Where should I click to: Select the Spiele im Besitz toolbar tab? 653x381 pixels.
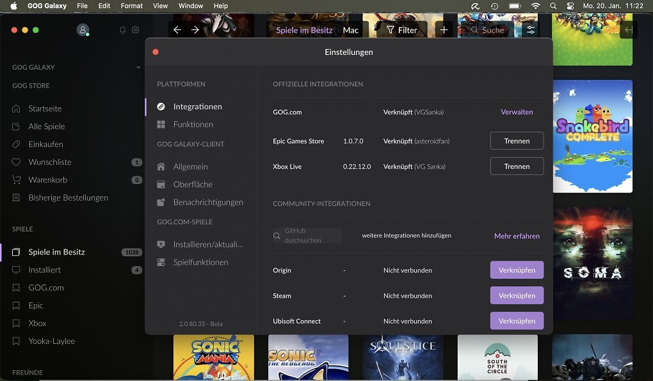coord(304,30)
